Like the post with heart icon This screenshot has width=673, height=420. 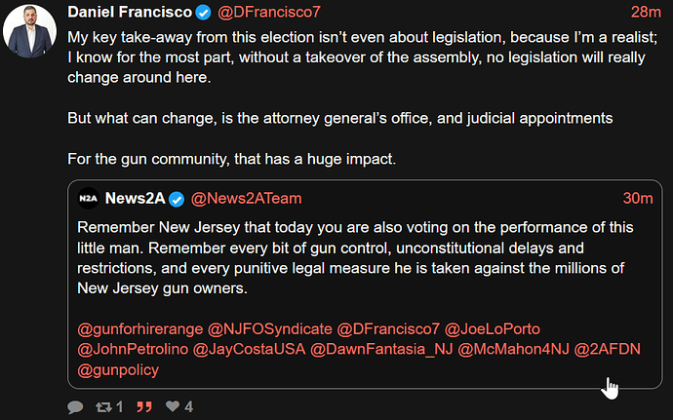click(172, 406)
